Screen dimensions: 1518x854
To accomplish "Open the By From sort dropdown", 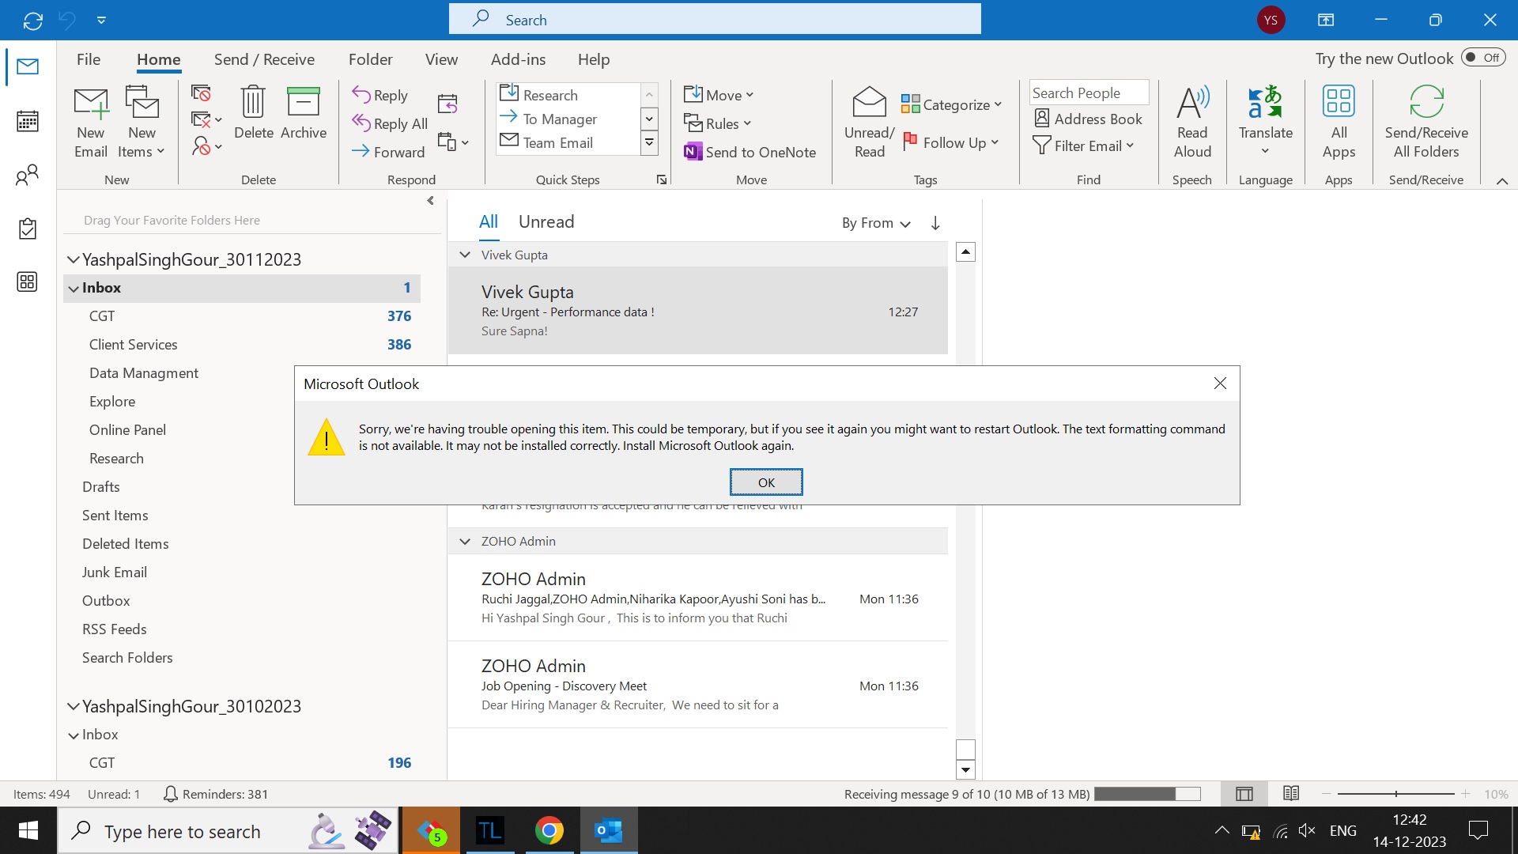I will pyautogui.click(x=876, y=223).
